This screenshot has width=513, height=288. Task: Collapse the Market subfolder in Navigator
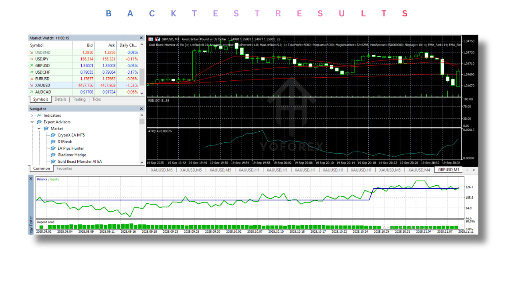(x=39, y=128)
